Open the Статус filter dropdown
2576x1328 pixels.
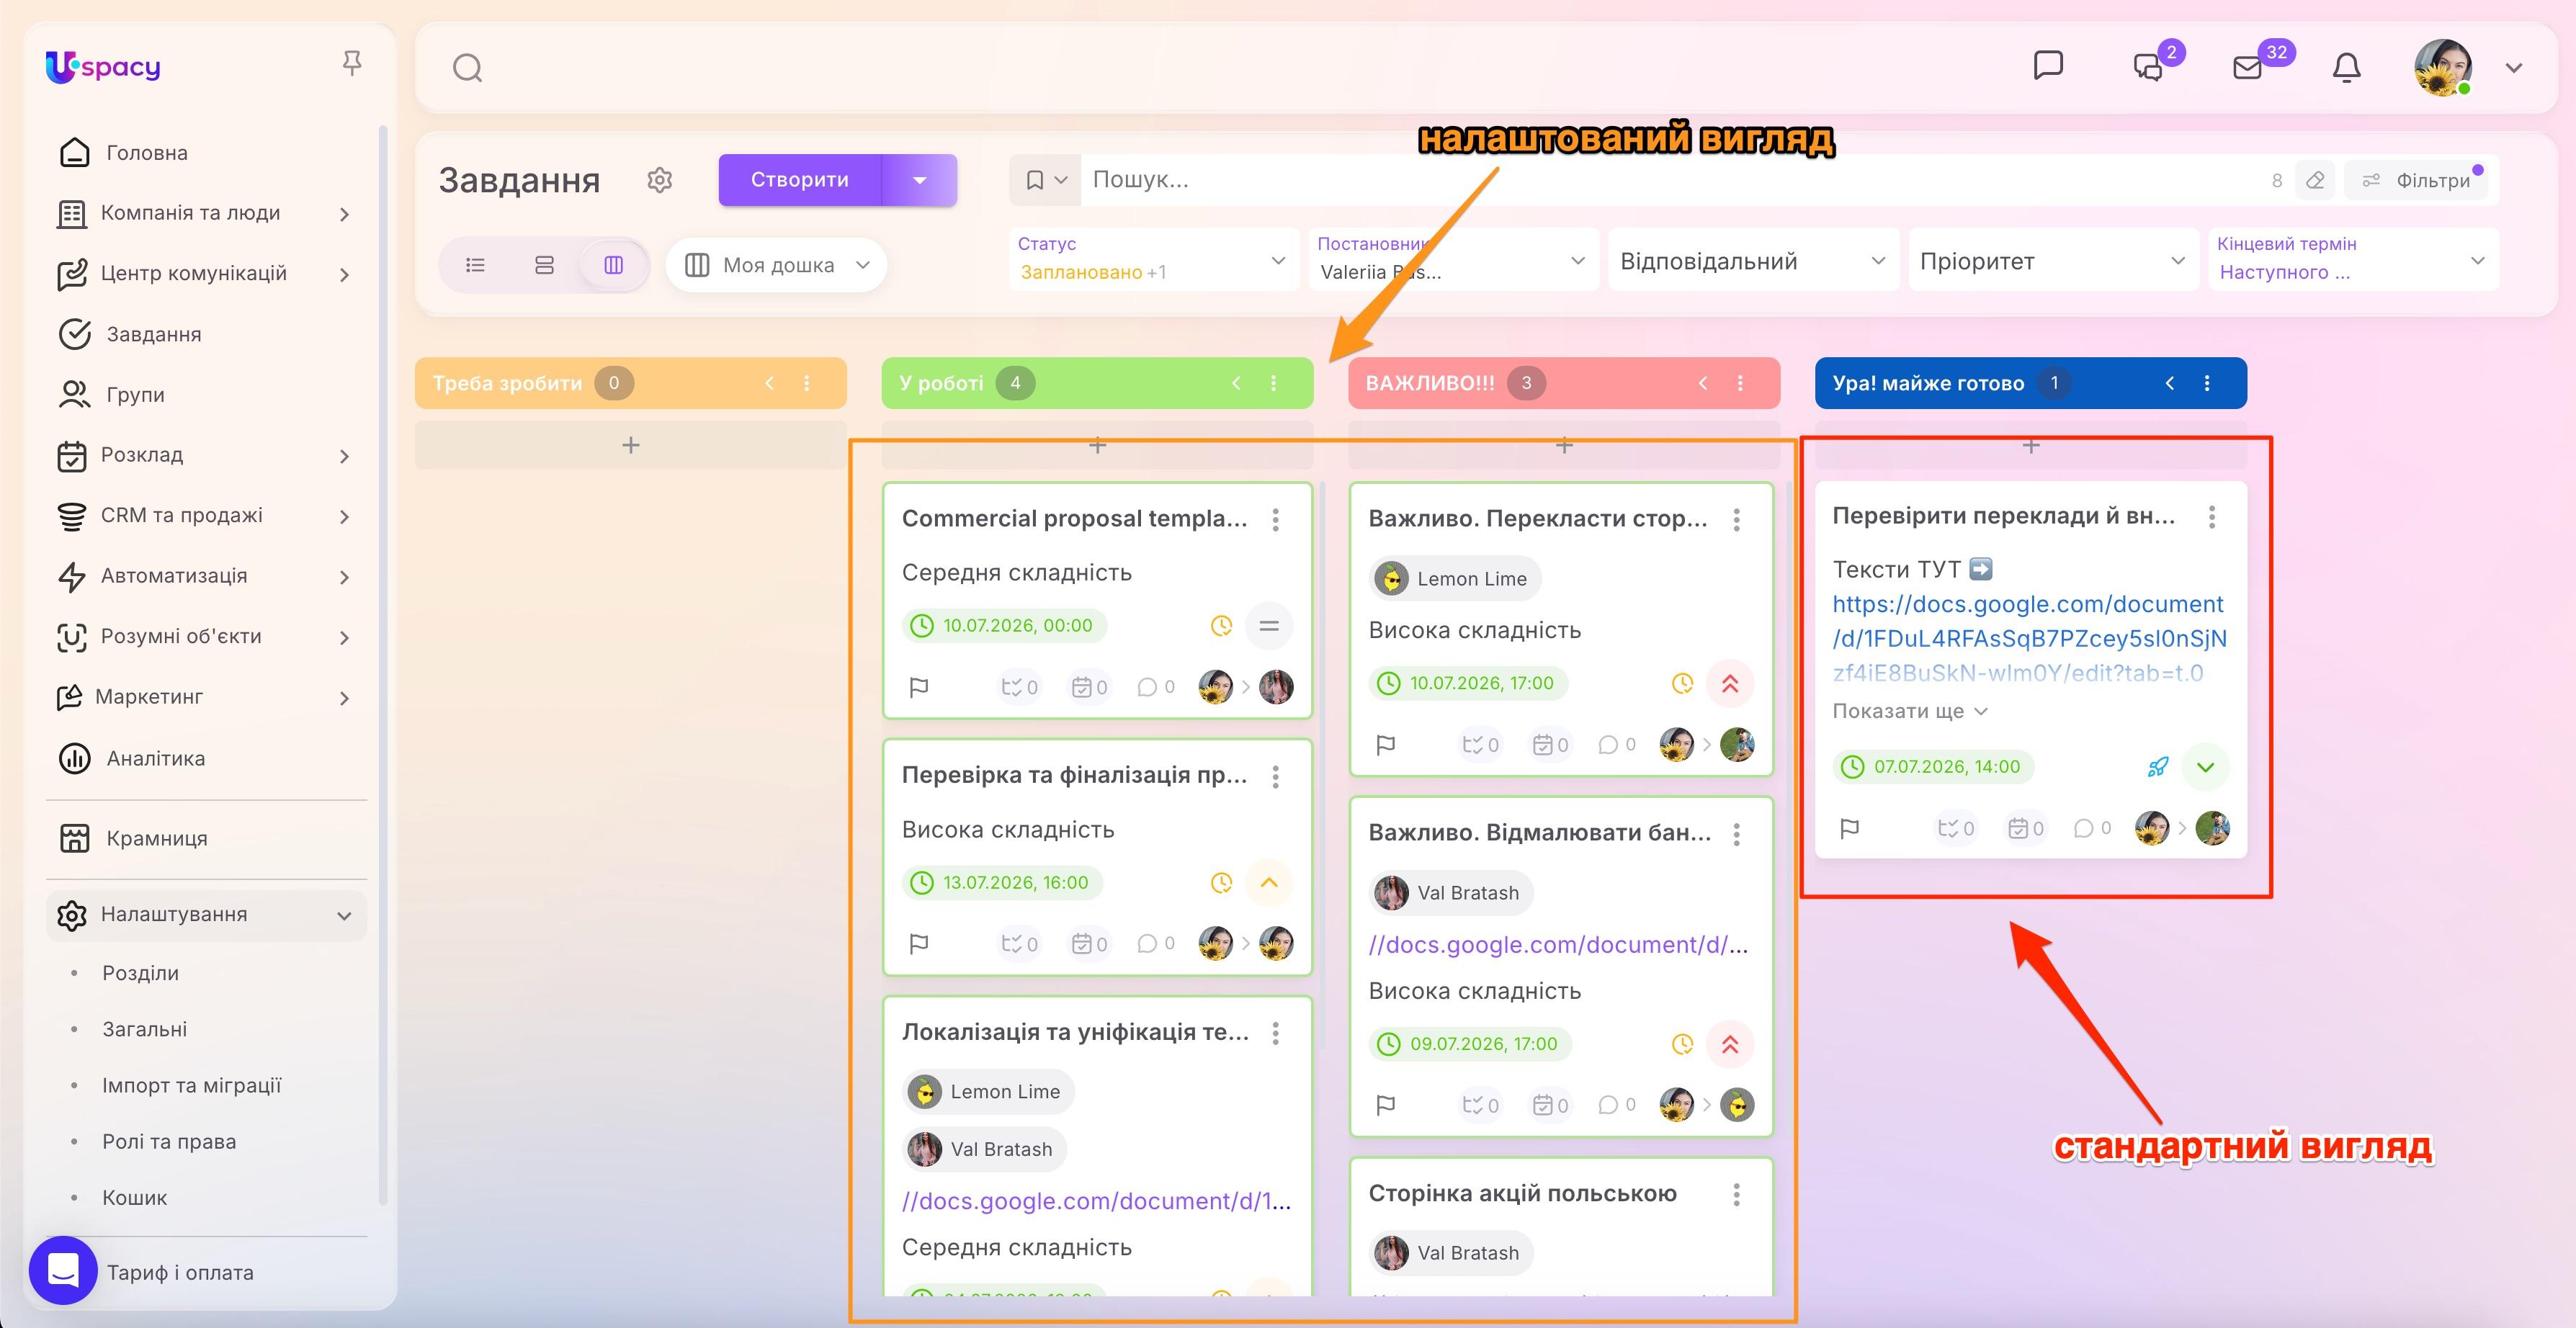coord(1154,259)
